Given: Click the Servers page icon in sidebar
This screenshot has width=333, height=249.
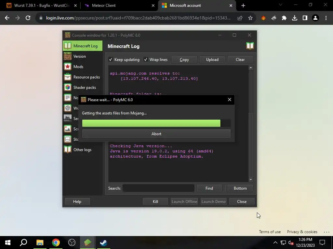Looking at the screenshot, I should [68, 118].
